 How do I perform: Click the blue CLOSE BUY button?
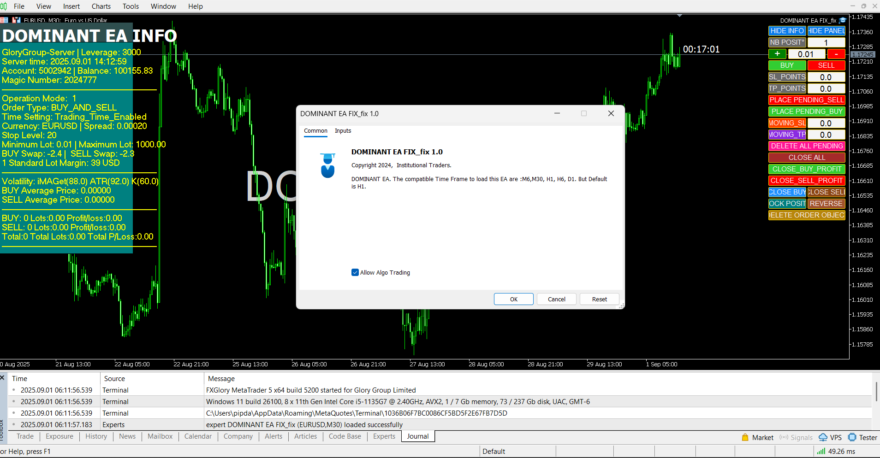787,192
